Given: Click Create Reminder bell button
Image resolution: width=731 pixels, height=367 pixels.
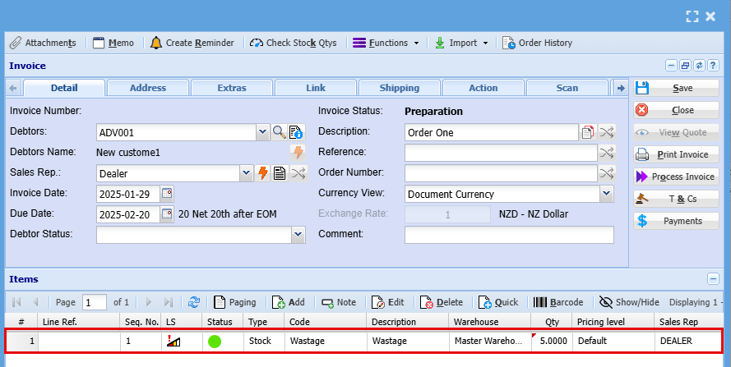Looking at the screenshot, I should 192,43.
